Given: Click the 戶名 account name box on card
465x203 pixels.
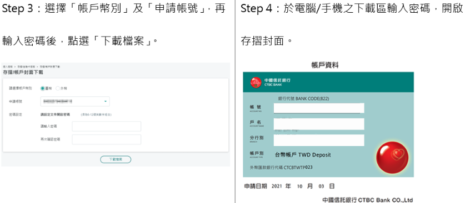Looking at the screenshot, I should coord(319,124).
